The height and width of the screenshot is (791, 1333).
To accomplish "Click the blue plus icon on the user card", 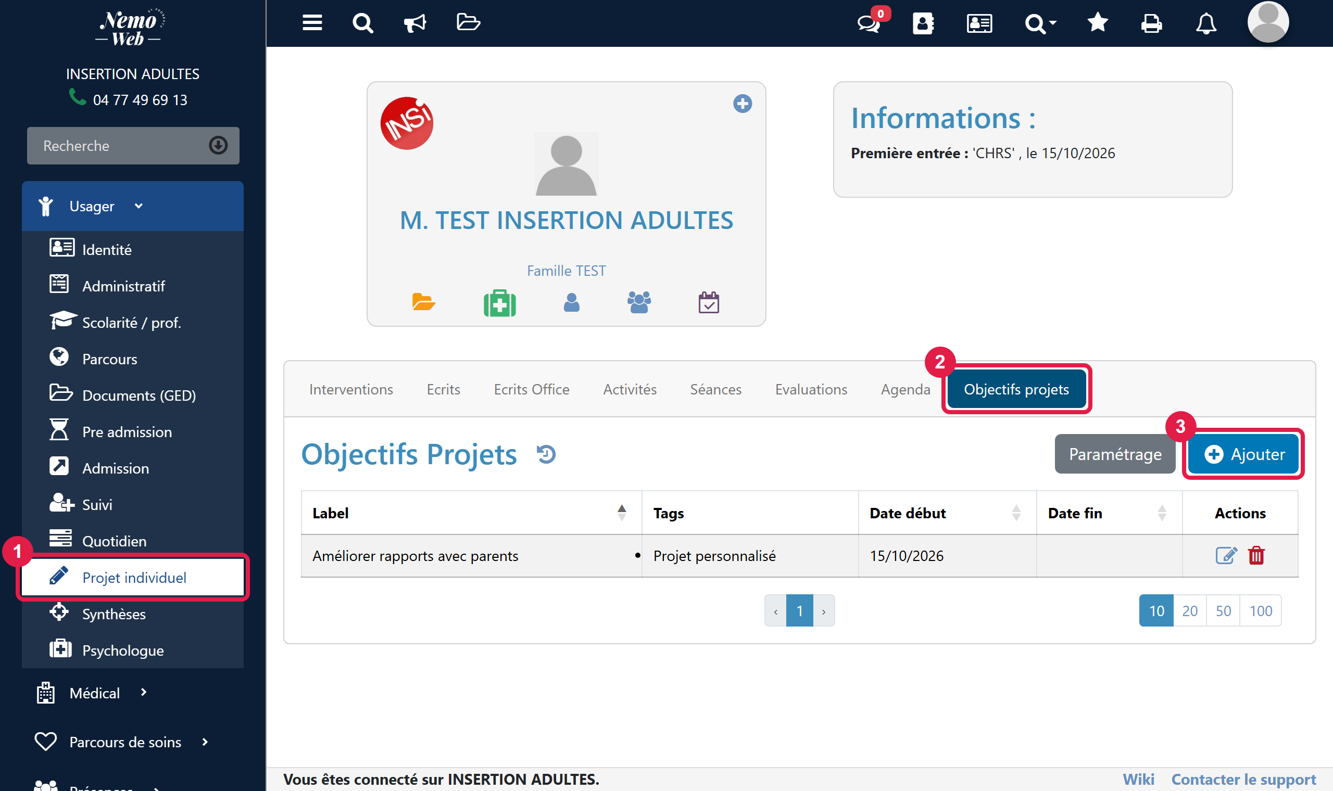I will [742, 104].
